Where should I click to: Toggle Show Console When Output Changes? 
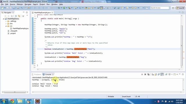pyautogui.click(x=162, y=75)
